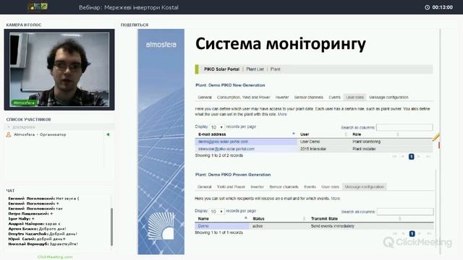
Task: Open General tab of Proven Generation plant
Action: [204, 187]
